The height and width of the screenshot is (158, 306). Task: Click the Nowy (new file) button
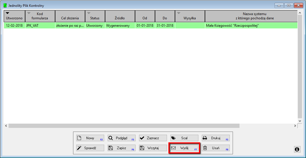[x=90, y=138]
